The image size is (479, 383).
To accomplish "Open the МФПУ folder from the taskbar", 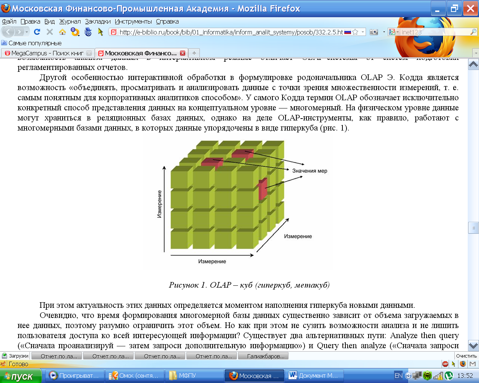I will 194,376.
